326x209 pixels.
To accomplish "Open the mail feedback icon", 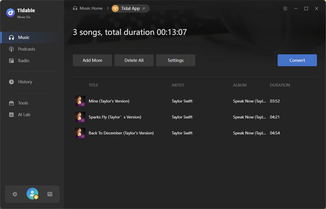I will coord(50,194).
